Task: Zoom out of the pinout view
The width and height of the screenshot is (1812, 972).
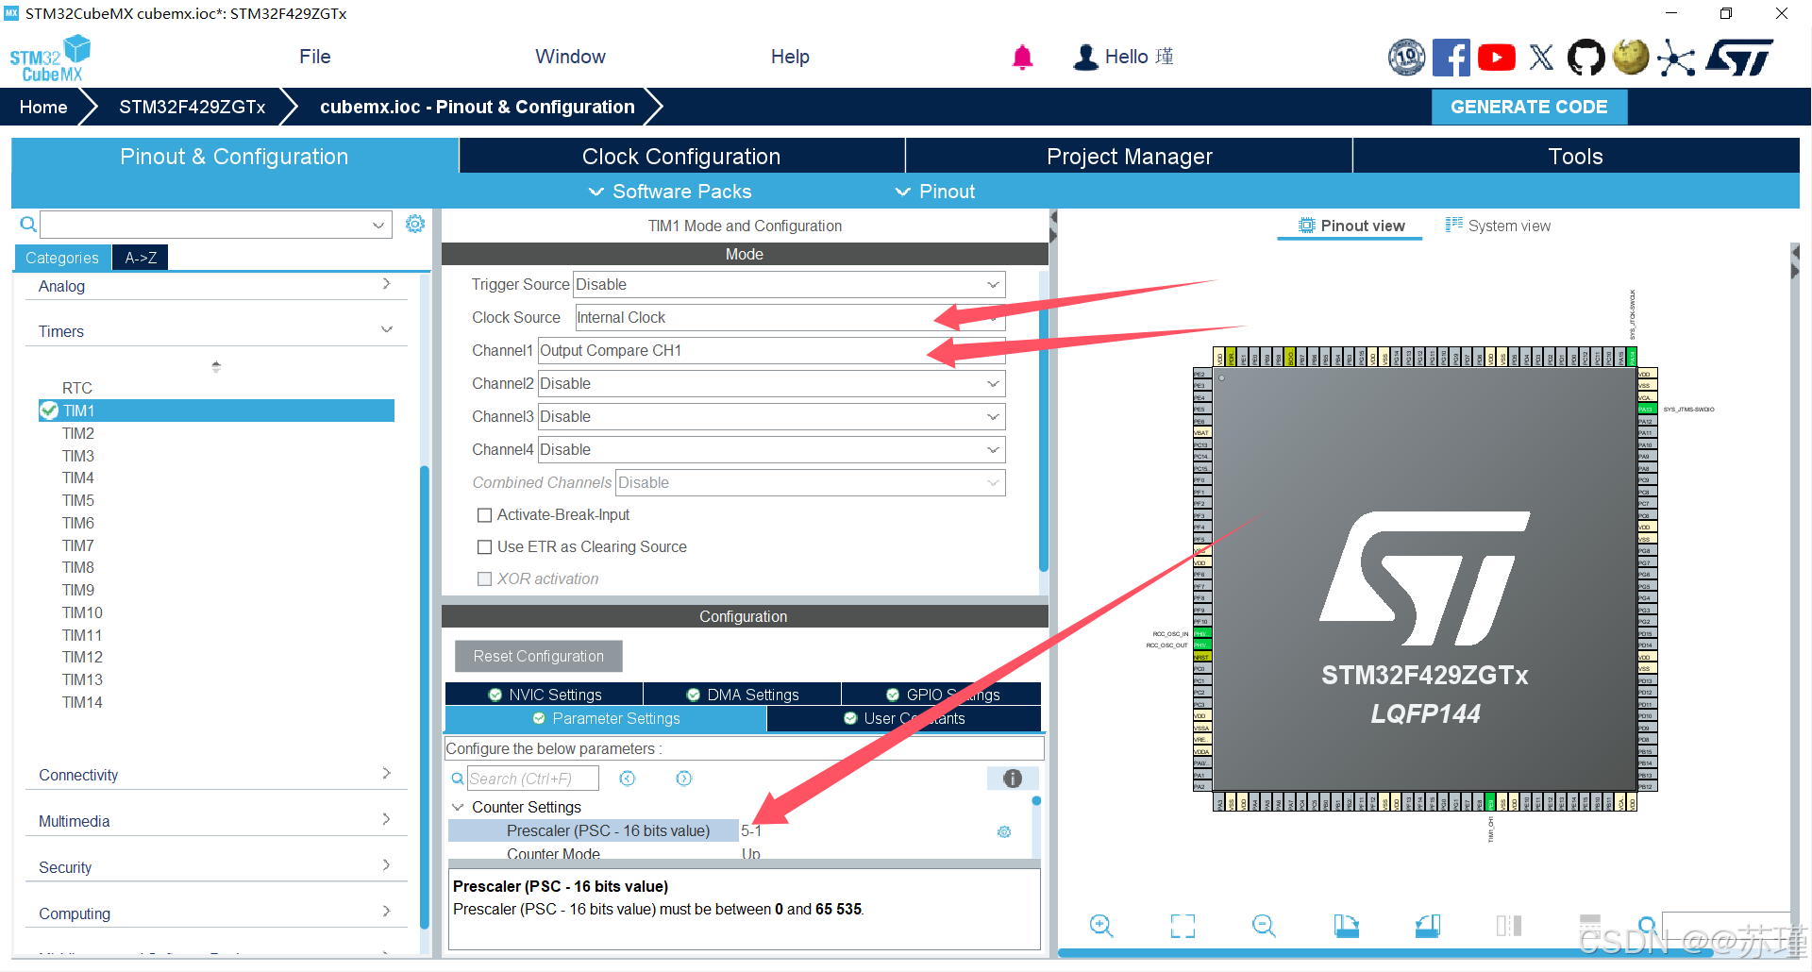Action: click(x=1264, y=926)
